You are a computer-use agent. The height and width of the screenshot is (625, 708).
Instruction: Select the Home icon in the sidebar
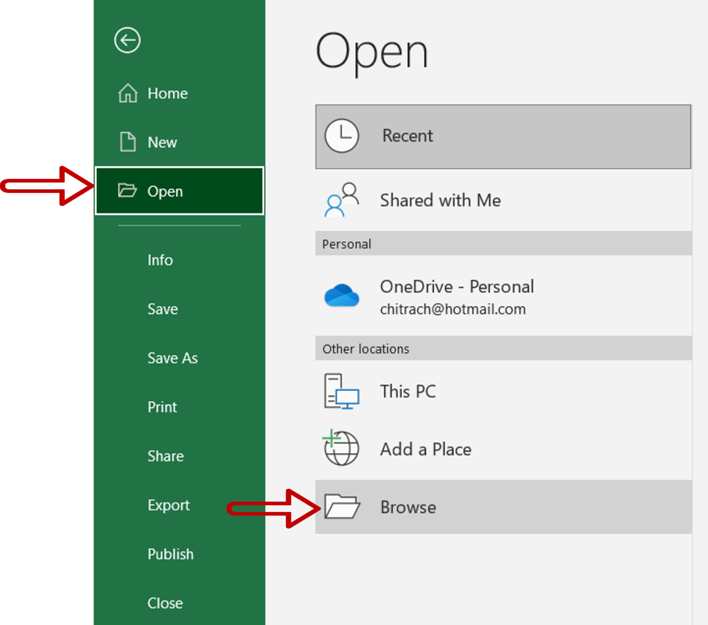coord(128,93)
